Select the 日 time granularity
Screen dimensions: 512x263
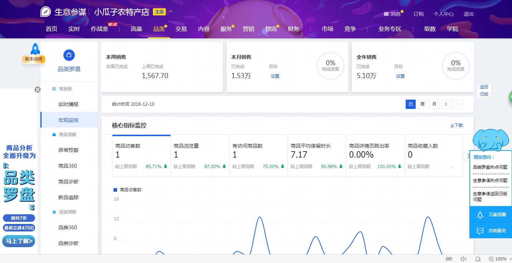coord(411,104)
